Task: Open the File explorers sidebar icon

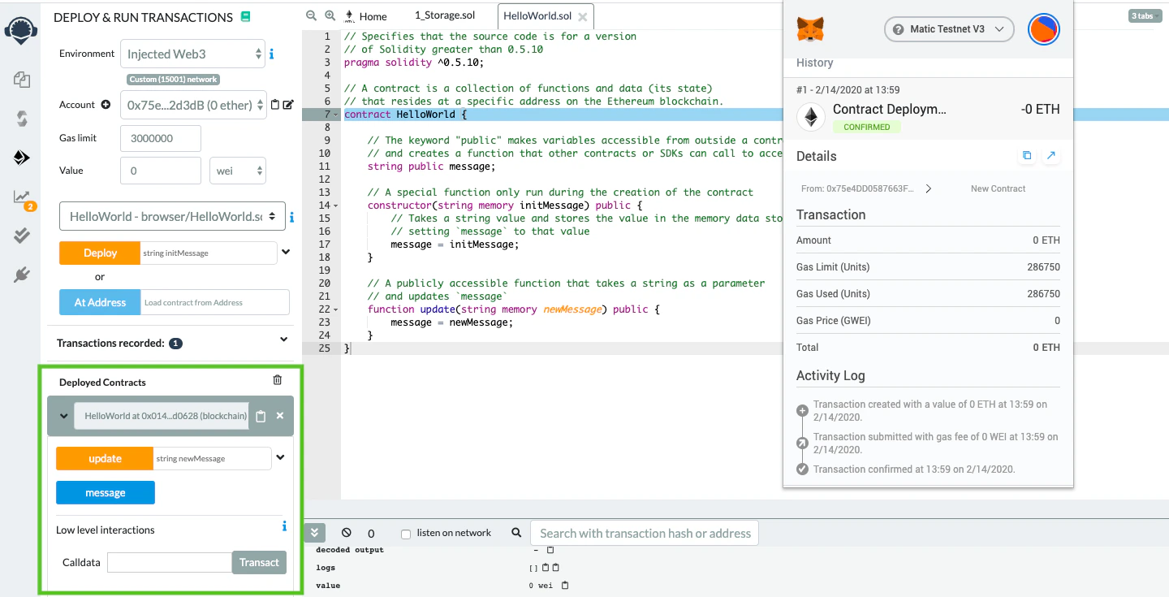Action: (x=22, y=80)
